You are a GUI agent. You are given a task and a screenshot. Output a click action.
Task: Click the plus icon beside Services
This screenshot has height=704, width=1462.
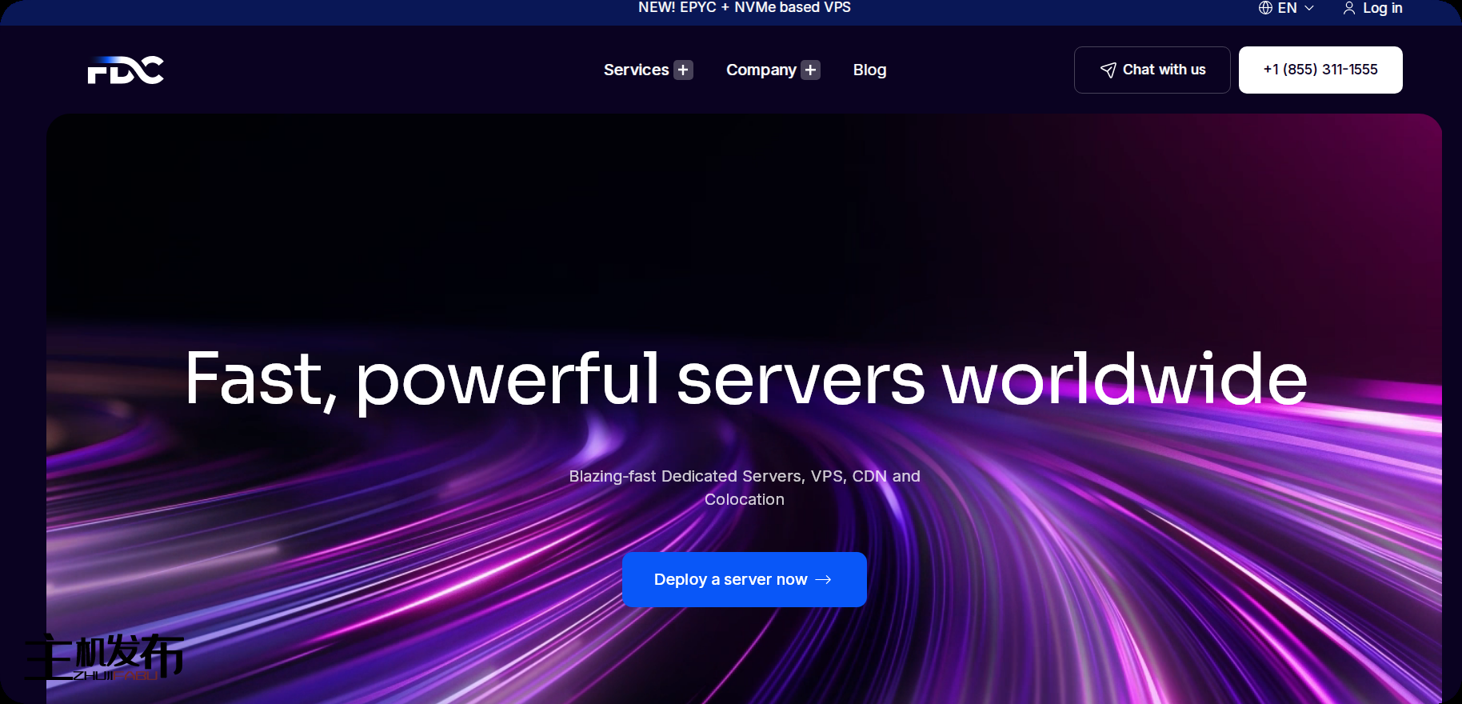(683, 70)
